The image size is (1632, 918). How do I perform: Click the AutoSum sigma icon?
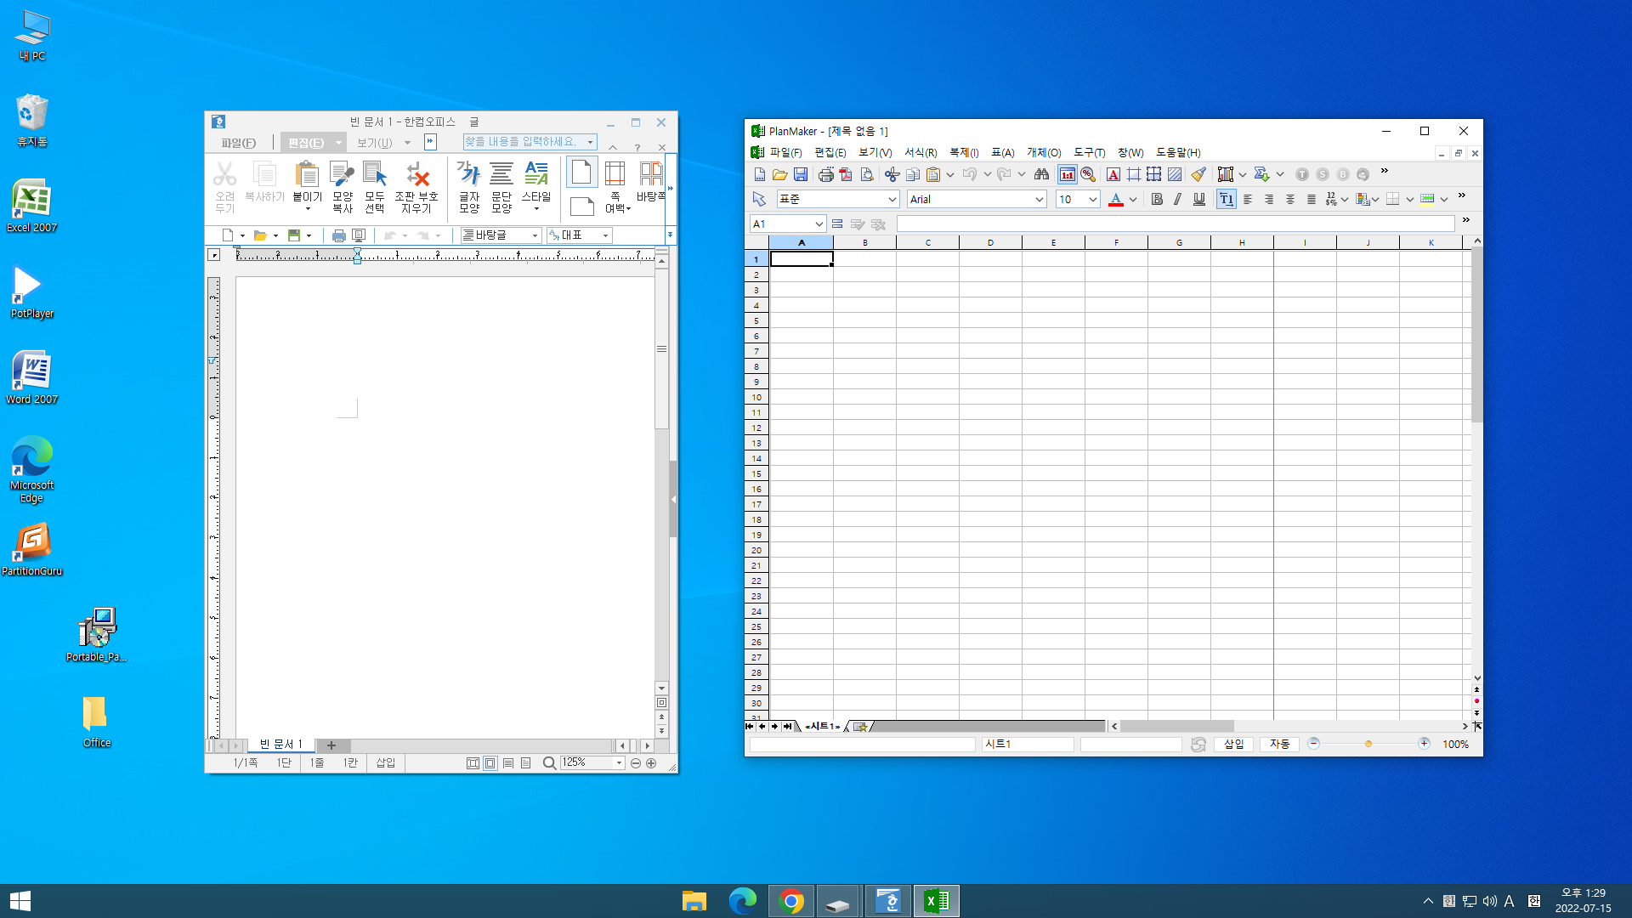1261,174
